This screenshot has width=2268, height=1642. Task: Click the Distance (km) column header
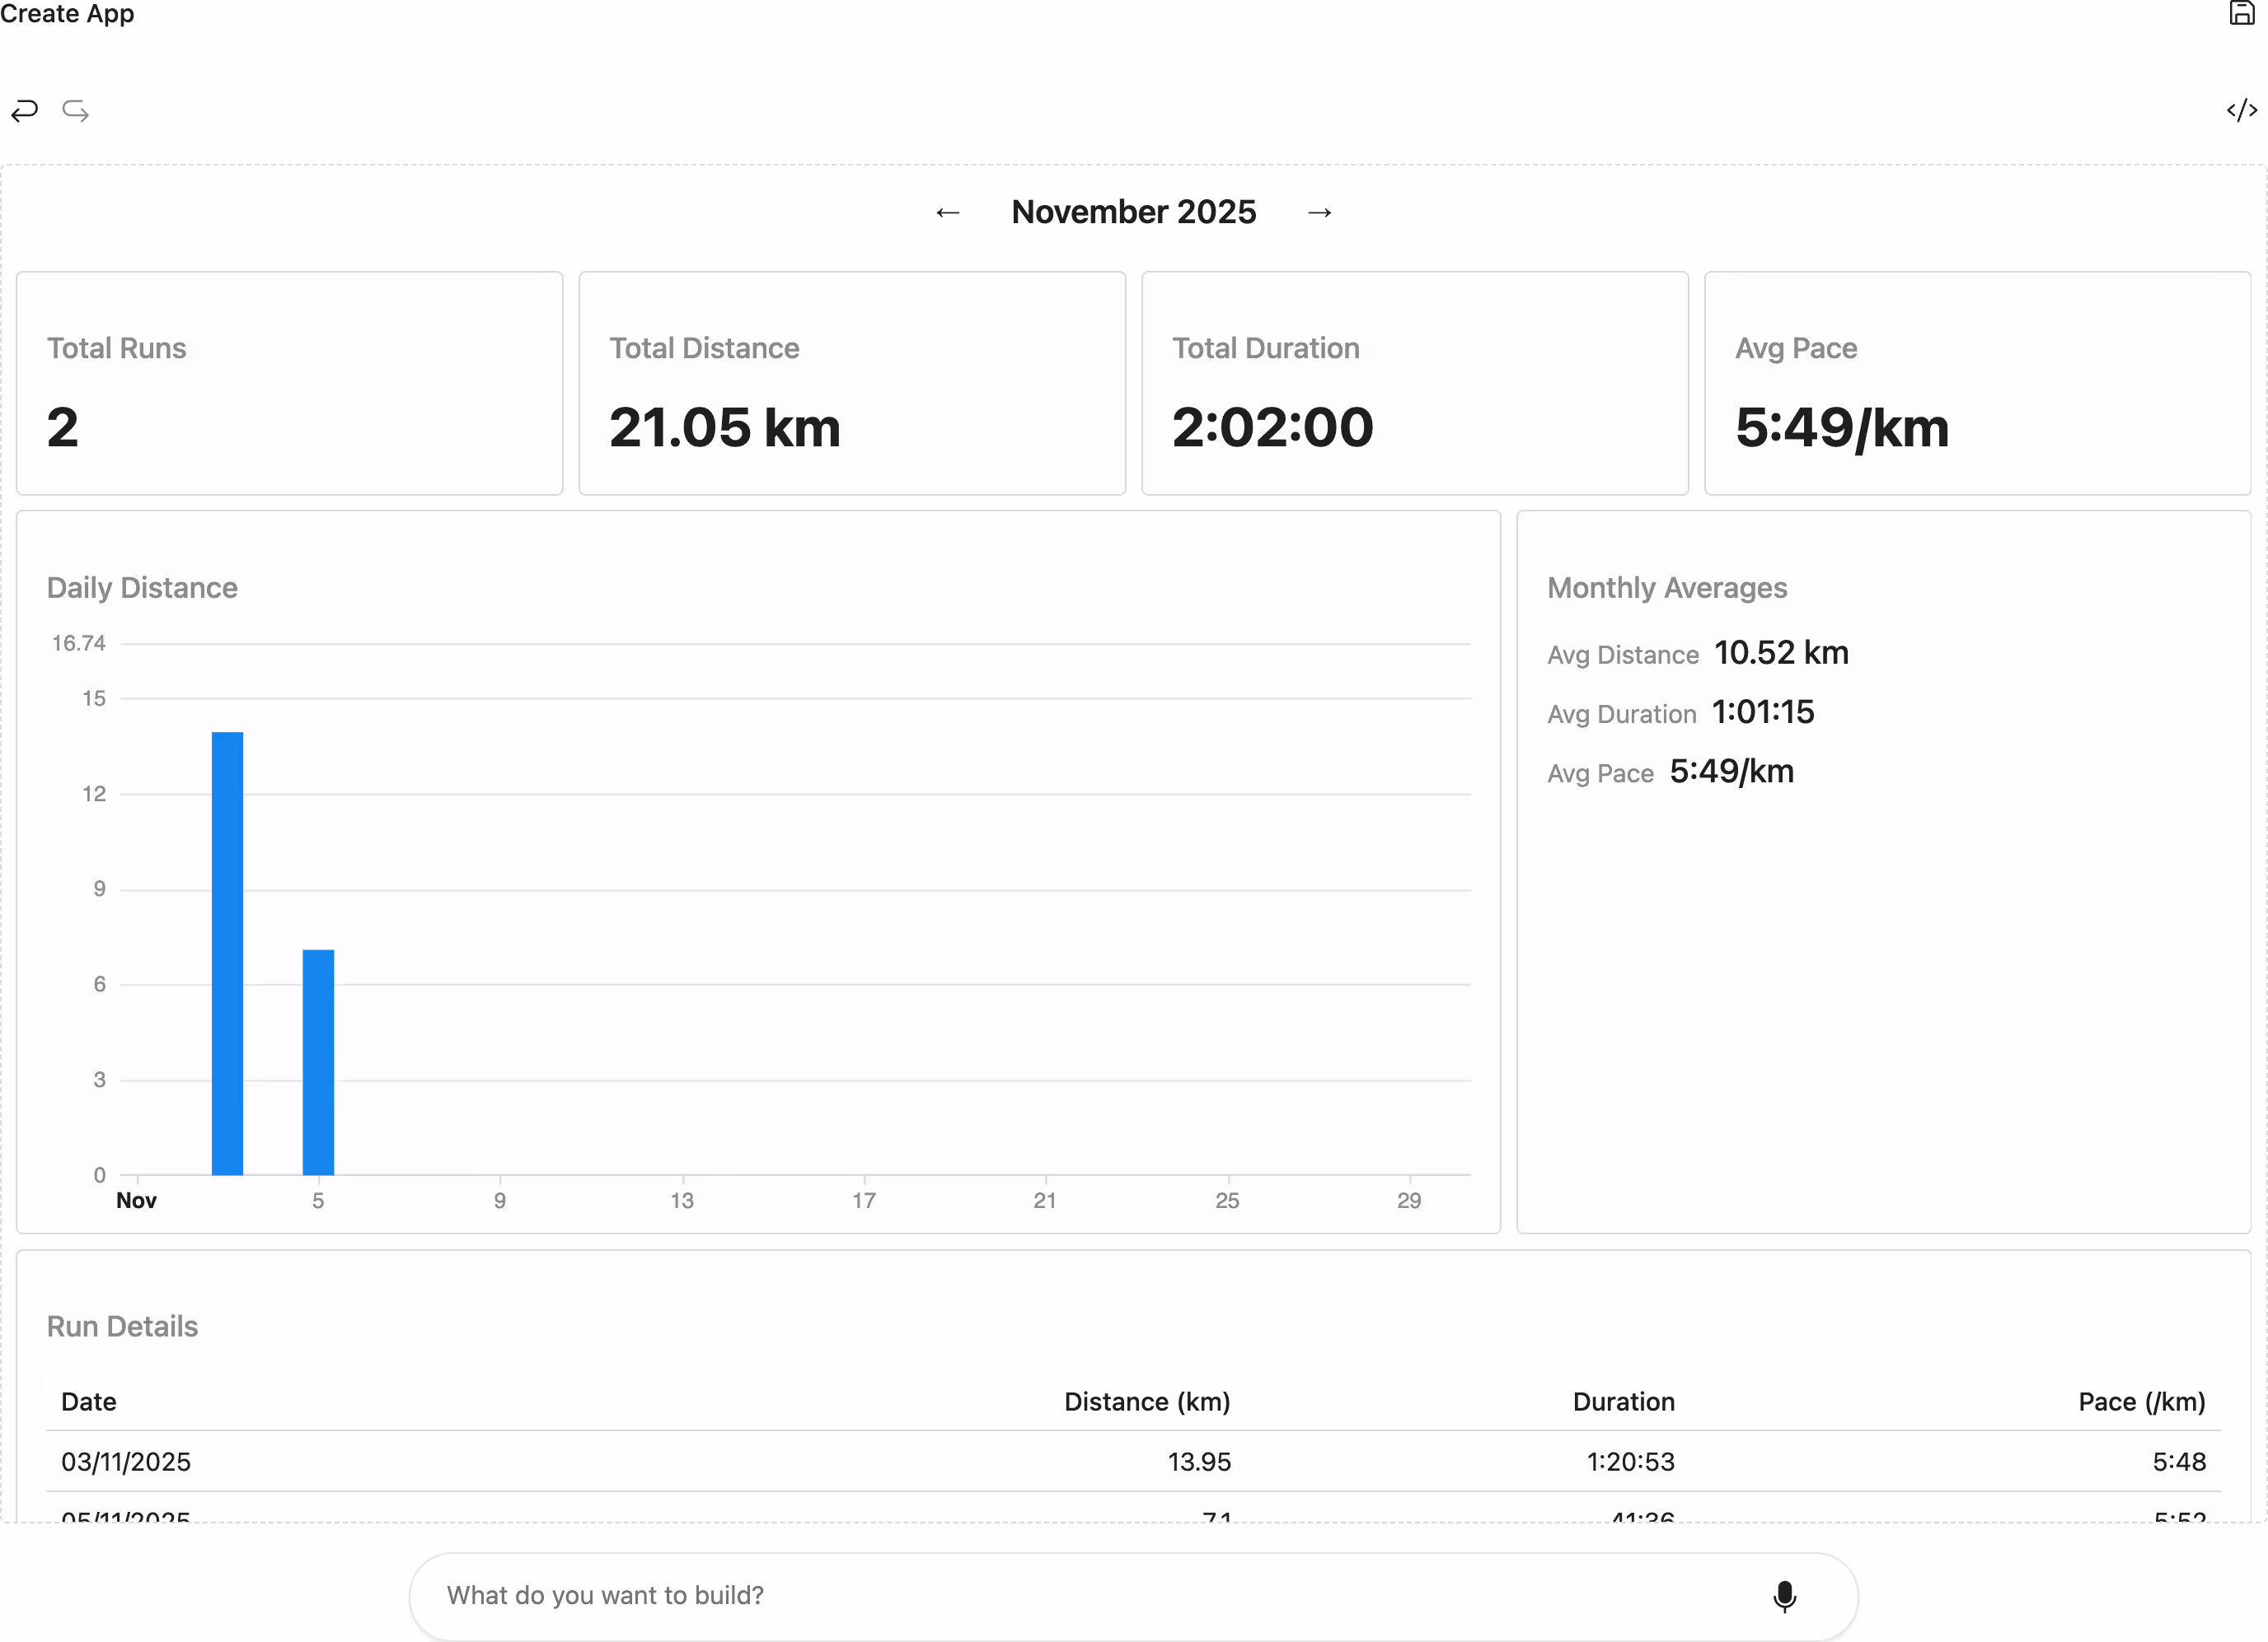click(1146, 1402)
